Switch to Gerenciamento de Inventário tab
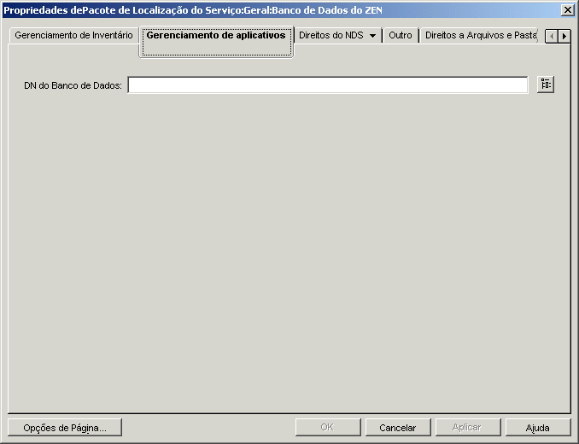Viewport: 579px width, 444px height. point(73,35)
